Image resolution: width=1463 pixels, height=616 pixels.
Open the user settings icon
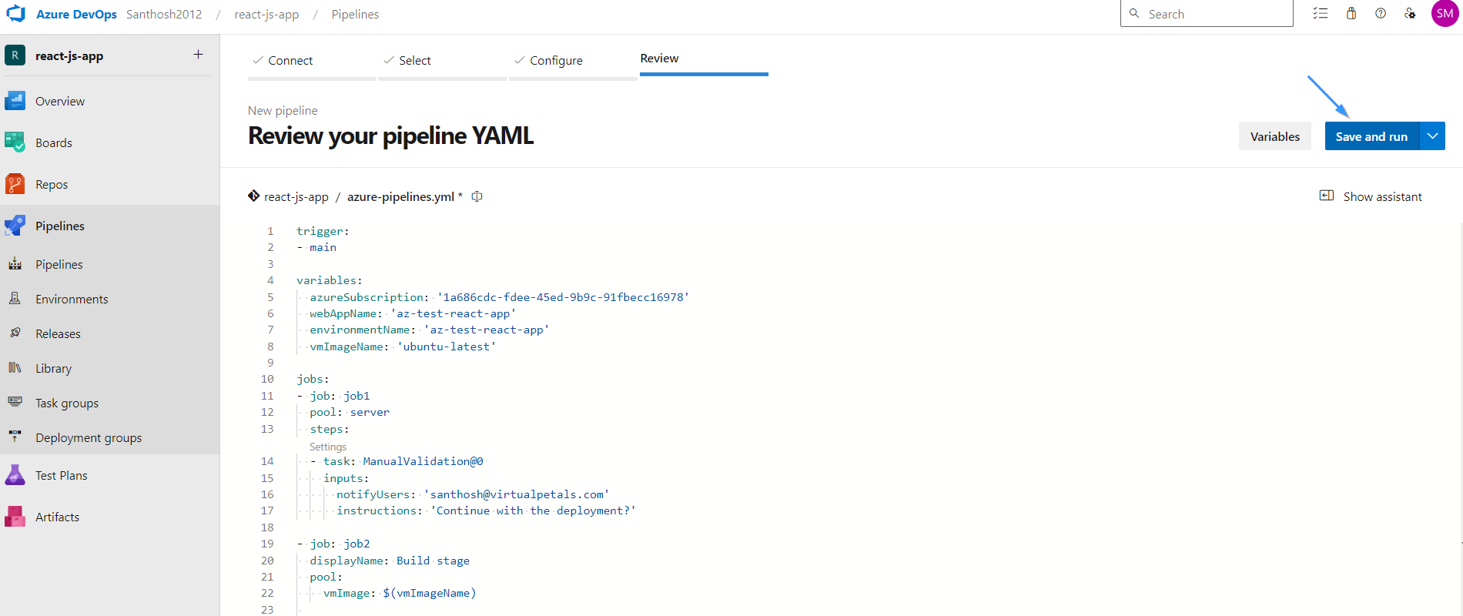1410,14
